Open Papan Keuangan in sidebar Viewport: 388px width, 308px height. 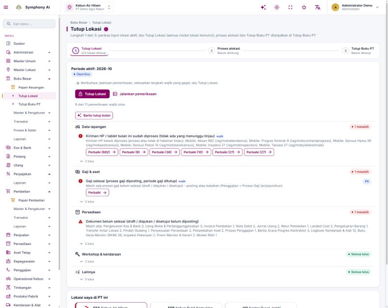click(31, 87)
